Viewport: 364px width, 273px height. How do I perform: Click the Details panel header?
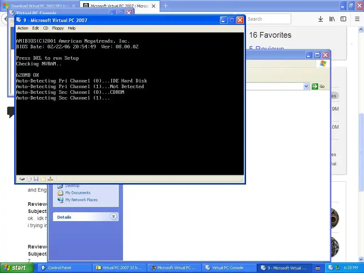(x=86, y=217)
